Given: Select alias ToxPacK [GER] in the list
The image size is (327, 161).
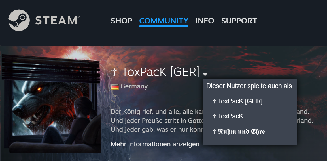Looking at the screenshot, I should pos(237,101).
